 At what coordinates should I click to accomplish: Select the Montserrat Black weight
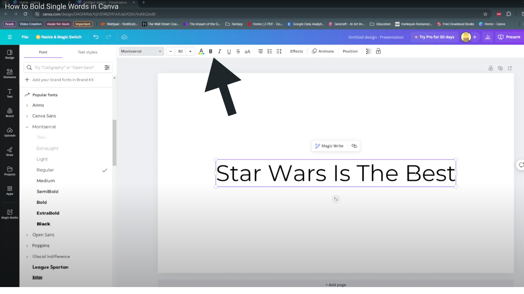point(43,224)
